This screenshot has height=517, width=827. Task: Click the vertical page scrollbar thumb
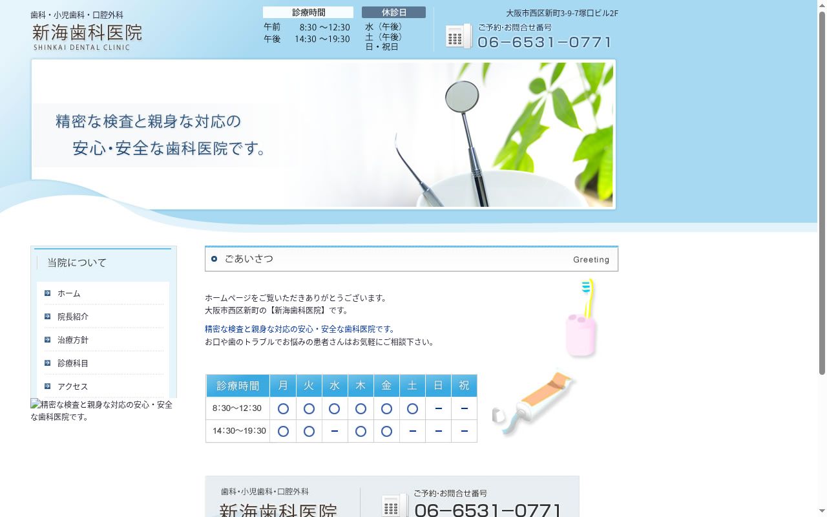coord(822,193)
